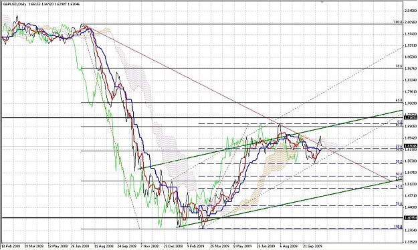Click the 9 Feb 2009 date label
Viewport: 418px width, 250px height.
pyautogui.click(x=196, y=246)
